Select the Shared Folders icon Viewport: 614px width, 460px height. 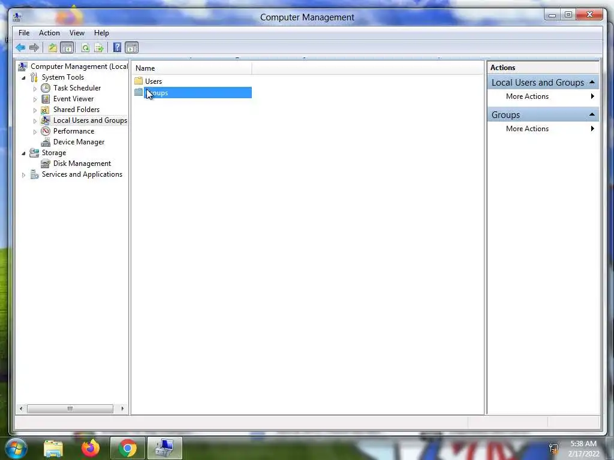coord(46,110)
